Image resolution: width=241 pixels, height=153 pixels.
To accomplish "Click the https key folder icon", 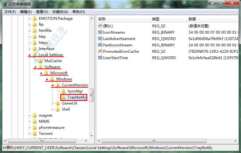I will [x=35, y=42].
